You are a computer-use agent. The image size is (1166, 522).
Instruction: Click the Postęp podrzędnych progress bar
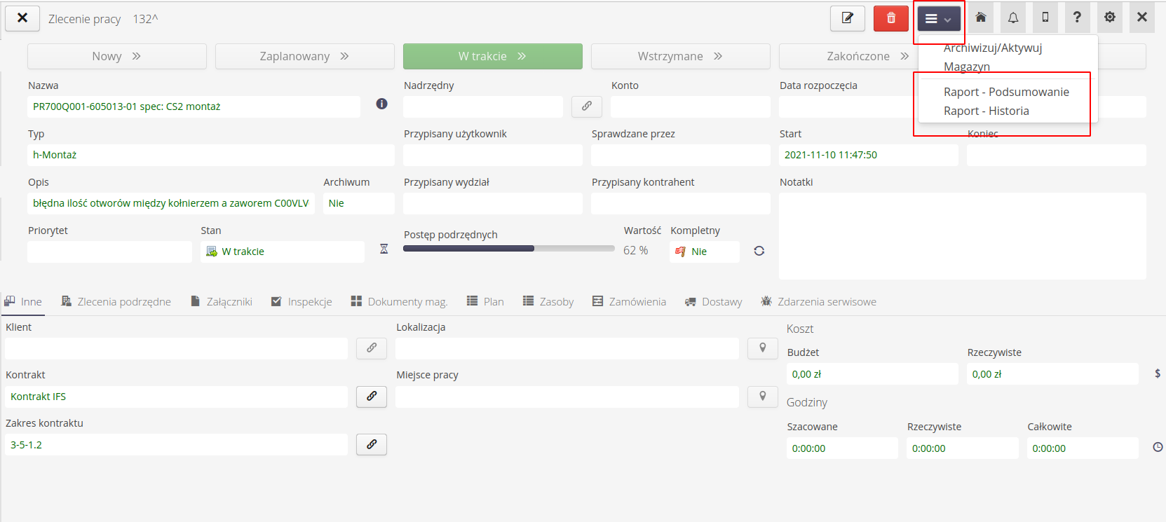[x=508, y=249]
